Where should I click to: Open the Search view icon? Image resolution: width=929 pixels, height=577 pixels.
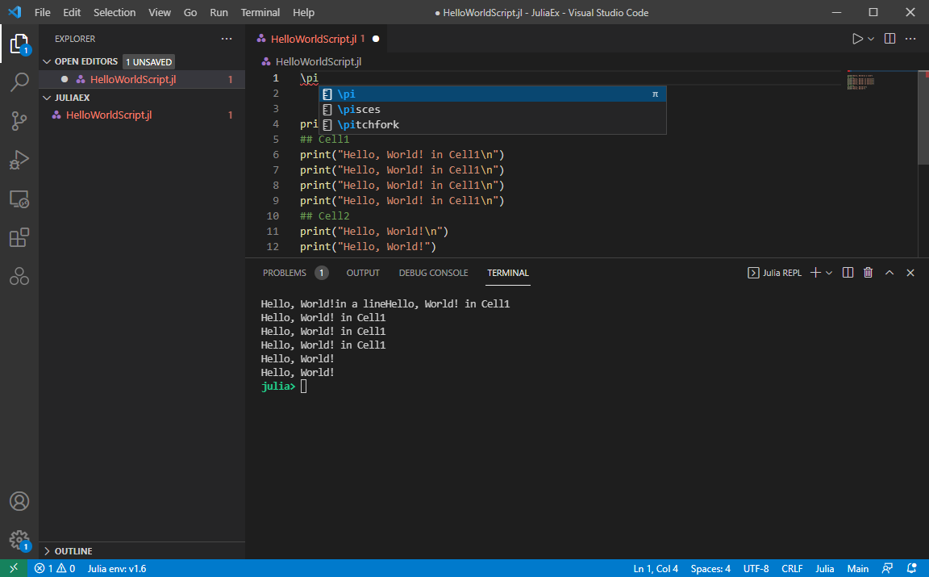click(x=19, y=82)
